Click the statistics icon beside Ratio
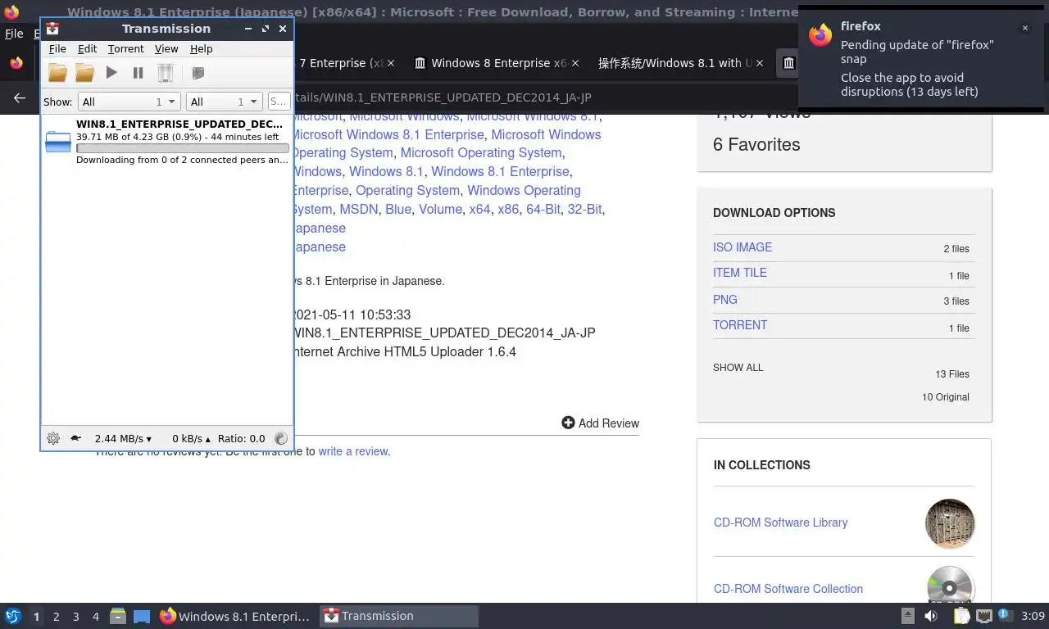This screenshot has height=629, width=1049. pos(281,438)
